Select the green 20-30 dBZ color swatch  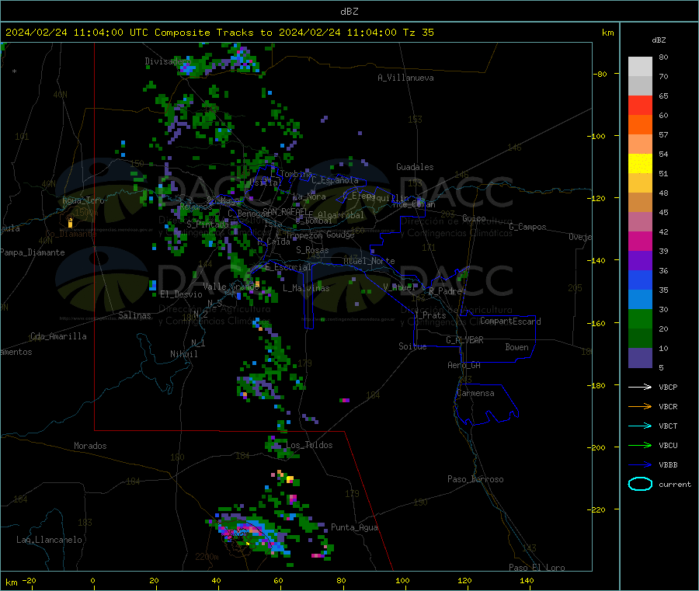pyautogui.click(x=640, y=318)
